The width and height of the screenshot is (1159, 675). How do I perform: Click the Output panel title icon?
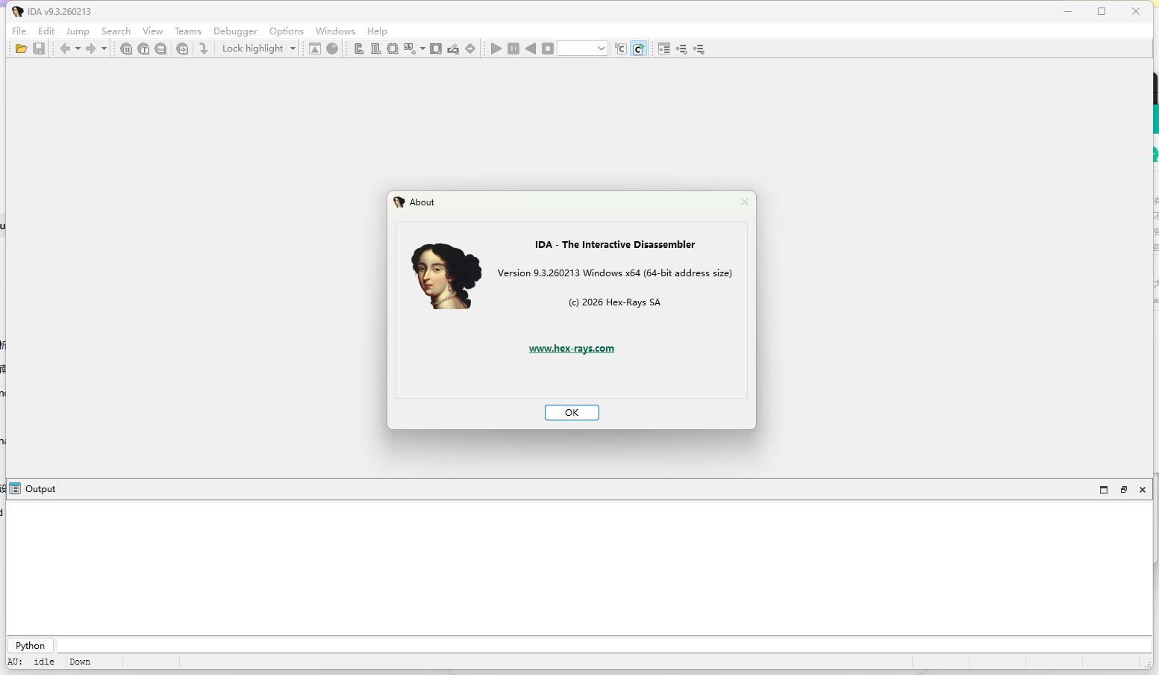(15, 489)
